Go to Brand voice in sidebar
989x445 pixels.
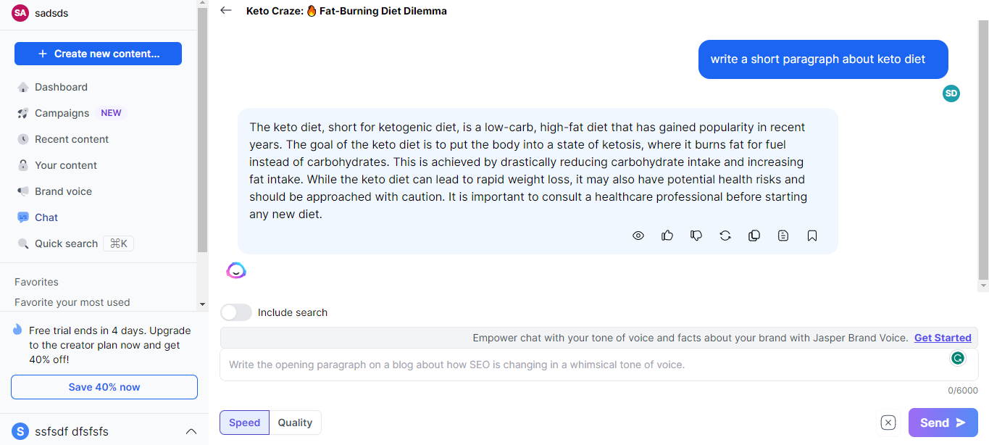click(x=64, y=191)
